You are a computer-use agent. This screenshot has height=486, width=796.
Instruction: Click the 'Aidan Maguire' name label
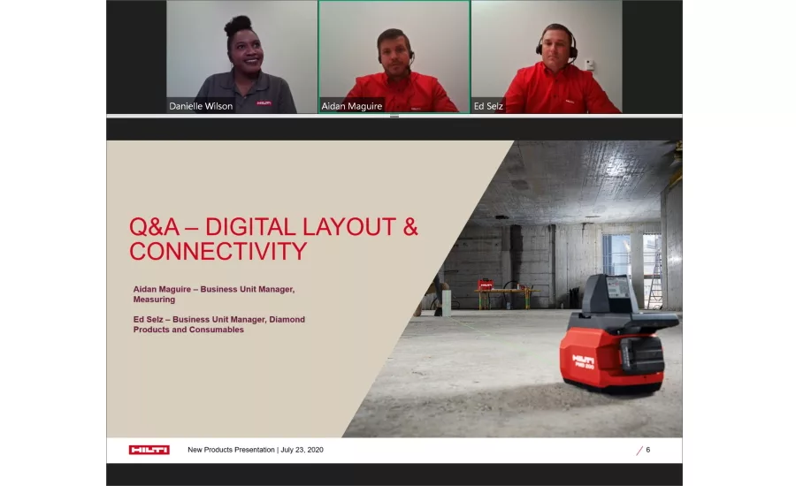tap(351, 106)
